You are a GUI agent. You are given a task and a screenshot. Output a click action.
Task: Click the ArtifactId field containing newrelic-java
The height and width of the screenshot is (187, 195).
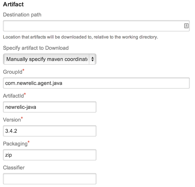point(50,107)
